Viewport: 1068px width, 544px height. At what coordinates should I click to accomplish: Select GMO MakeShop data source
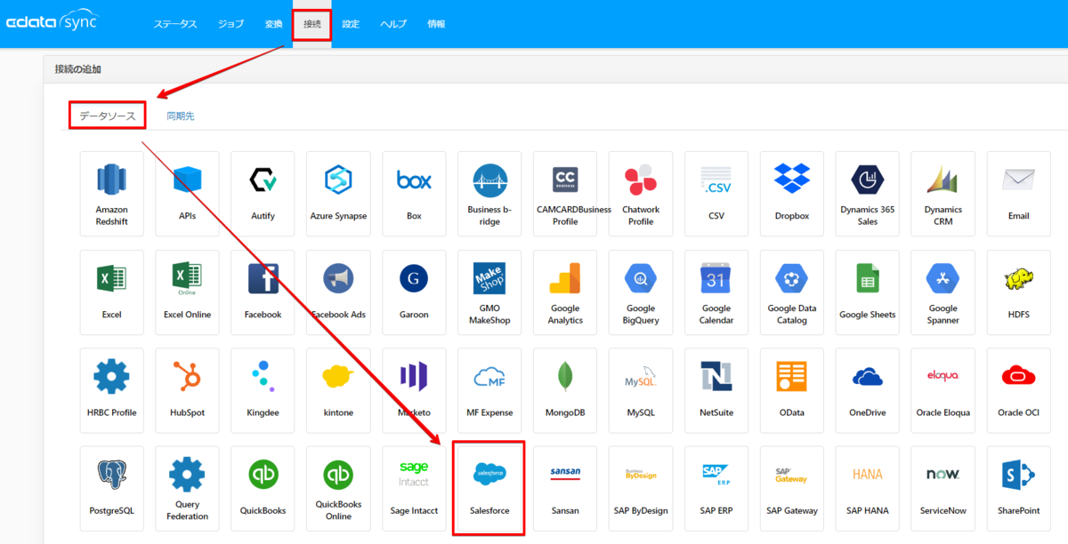pos(490,292)
